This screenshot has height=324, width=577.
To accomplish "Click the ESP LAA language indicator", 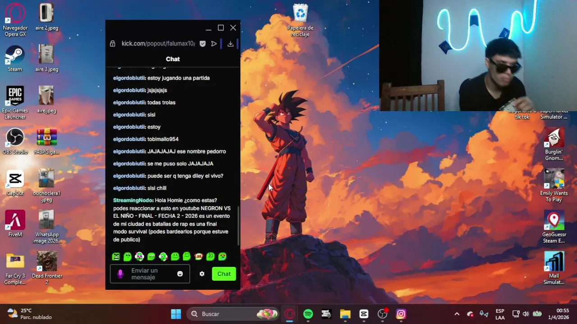I will click(x=500, y=314).
